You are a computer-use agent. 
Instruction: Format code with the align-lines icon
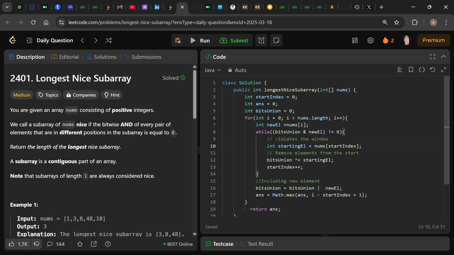400,70
